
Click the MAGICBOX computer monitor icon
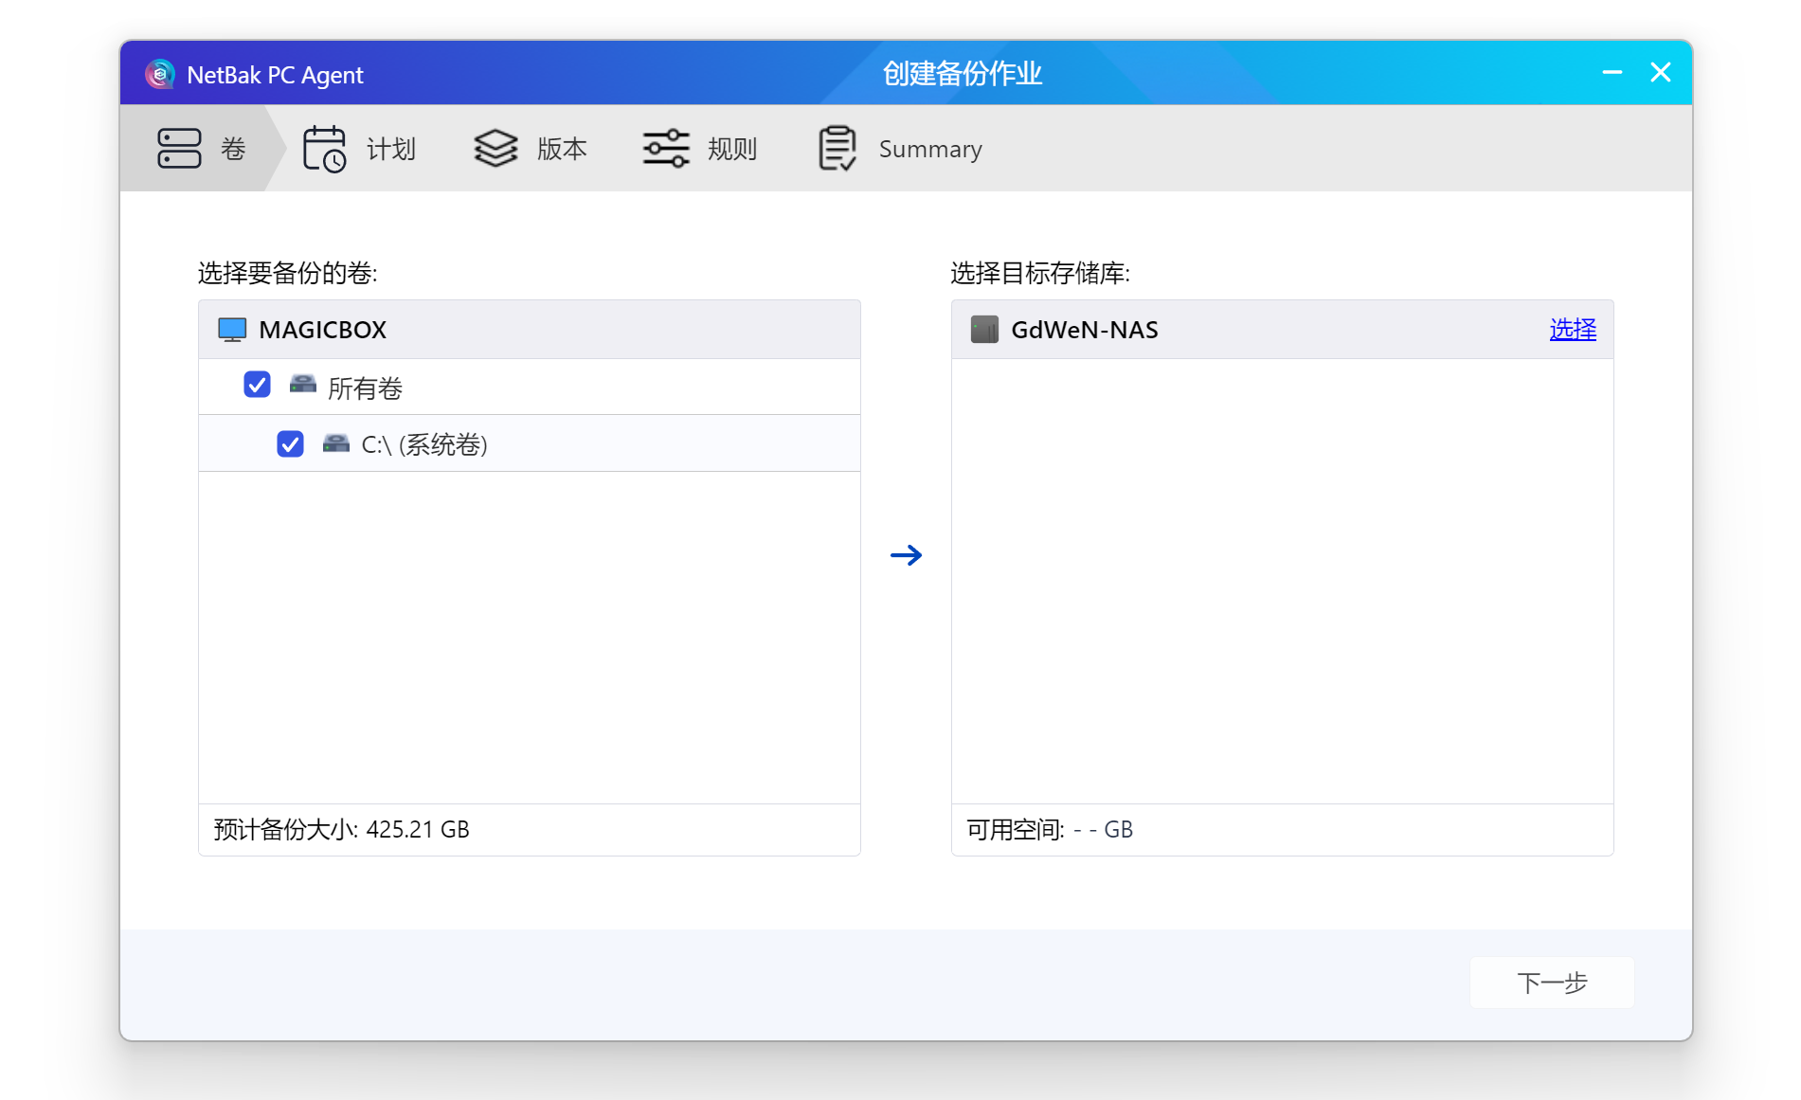(232, 330)
